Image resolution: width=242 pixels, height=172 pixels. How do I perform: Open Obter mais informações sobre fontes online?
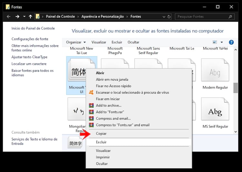click(35, 48)
